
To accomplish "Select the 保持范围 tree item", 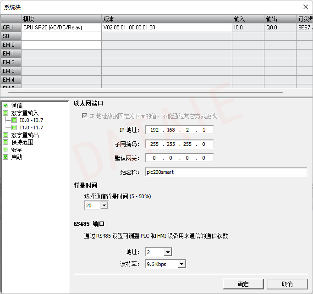I will point(22,142).
